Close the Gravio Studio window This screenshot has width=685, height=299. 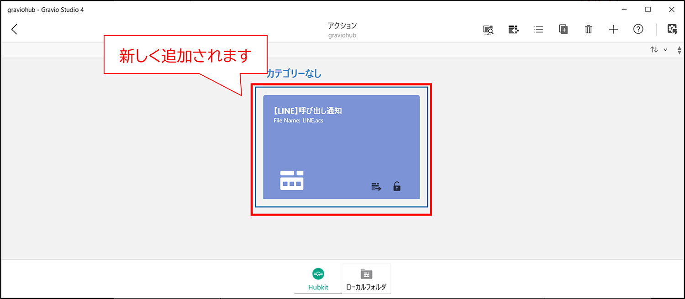click(x=671, y=9)
